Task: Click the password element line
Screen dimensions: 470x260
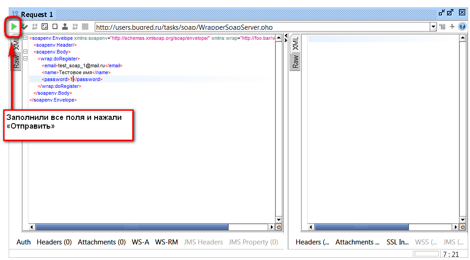Action: pyautogui.click(x=72, y=79)
